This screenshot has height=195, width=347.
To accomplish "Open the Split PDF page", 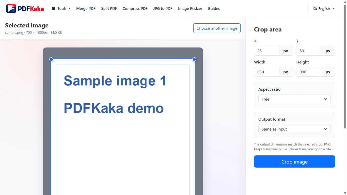I will 109,9.
